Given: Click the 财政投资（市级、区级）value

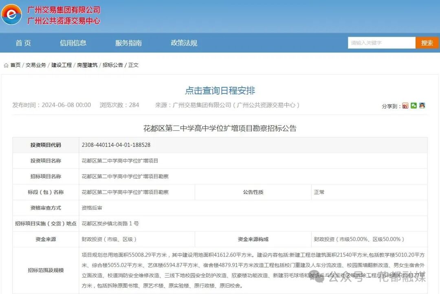Looking at the screenshot, I should coord(109,239).
